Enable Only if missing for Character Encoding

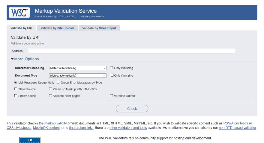112,68
